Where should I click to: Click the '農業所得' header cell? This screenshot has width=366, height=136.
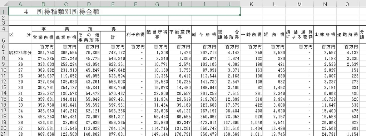click(66, 37)
